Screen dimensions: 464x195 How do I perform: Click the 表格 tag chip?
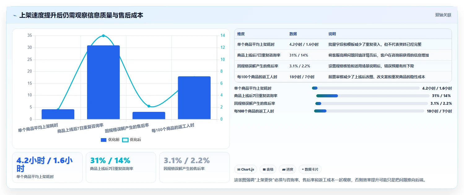[268, 169]
